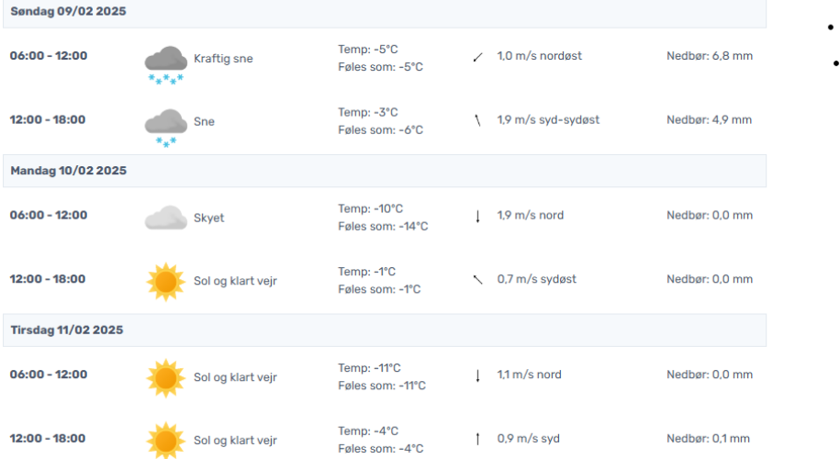Click the northeast wind arrow on Sunday
840x459 pixels.
click(477, 57)
